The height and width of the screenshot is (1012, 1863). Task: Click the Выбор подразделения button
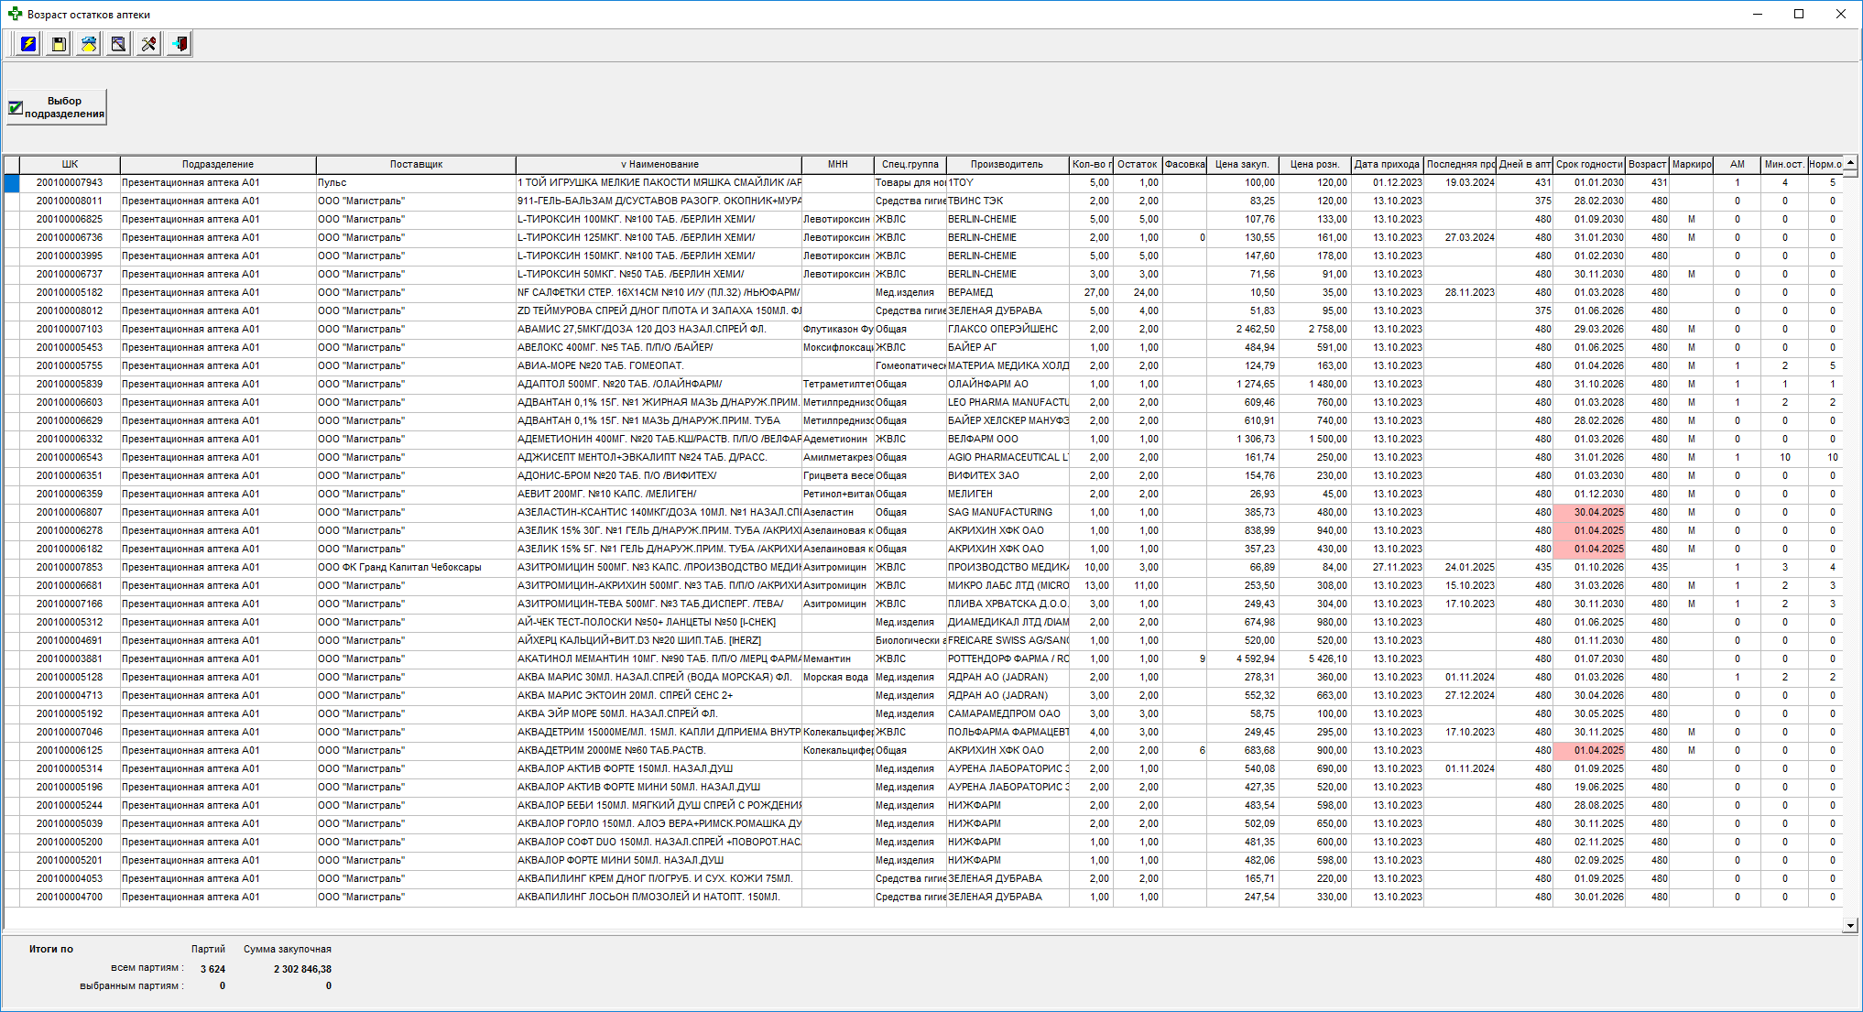coord(57,107)
